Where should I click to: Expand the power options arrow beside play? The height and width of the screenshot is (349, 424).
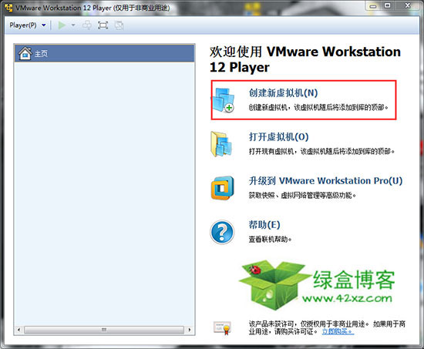73,25
